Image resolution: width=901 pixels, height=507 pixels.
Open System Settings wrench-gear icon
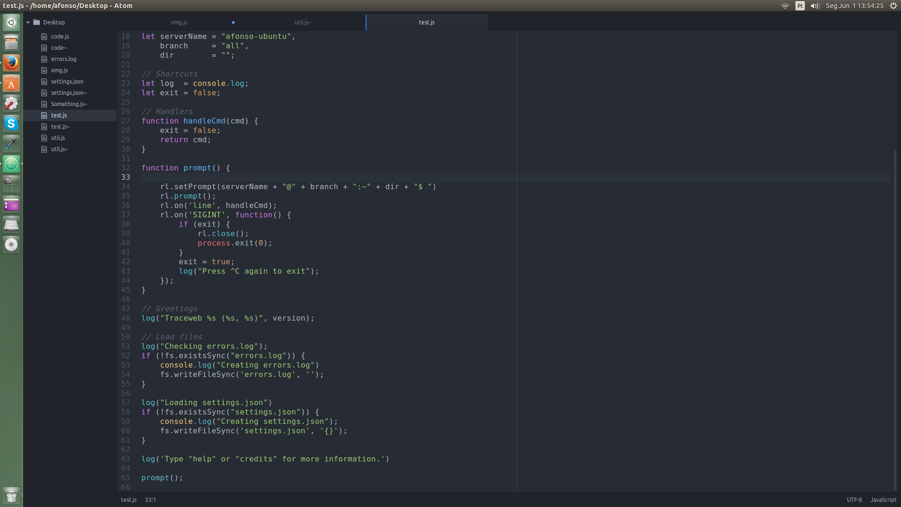click(x=11, y=103)
